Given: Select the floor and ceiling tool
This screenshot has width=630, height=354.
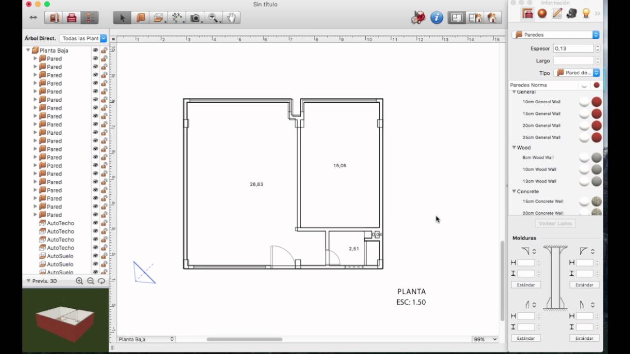Looking at the screenshot, I should coord(158,18).
